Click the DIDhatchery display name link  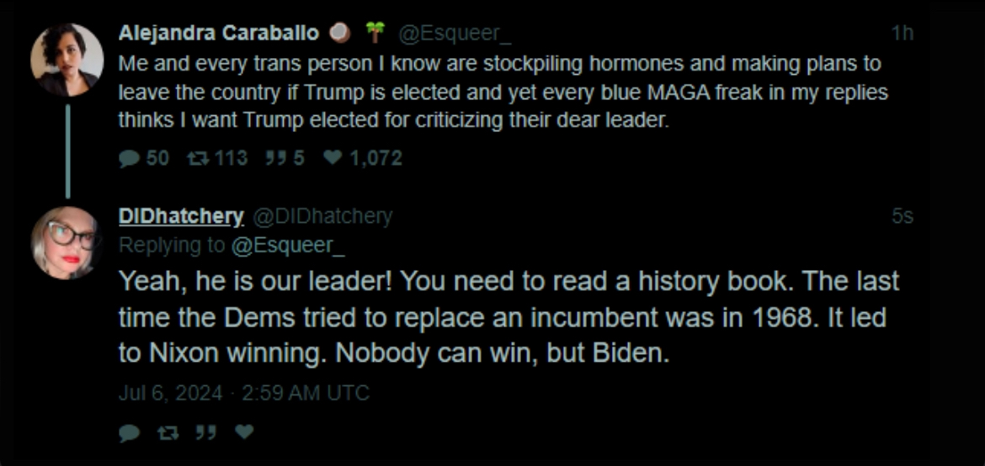pos(181,217)
